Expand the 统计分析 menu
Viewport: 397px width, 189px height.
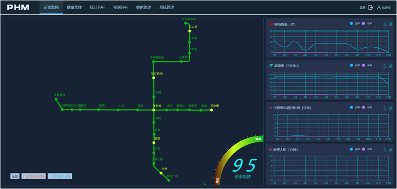pyautogui.click(x=97, y=7)
